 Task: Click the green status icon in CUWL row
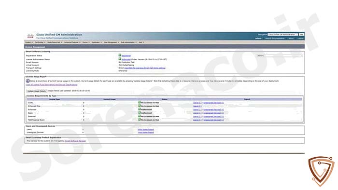140,102
